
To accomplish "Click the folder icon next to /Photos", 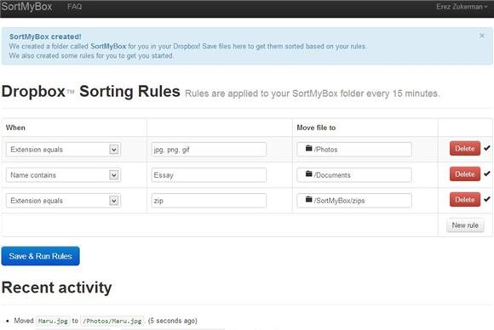I will [x=308, y=148].
